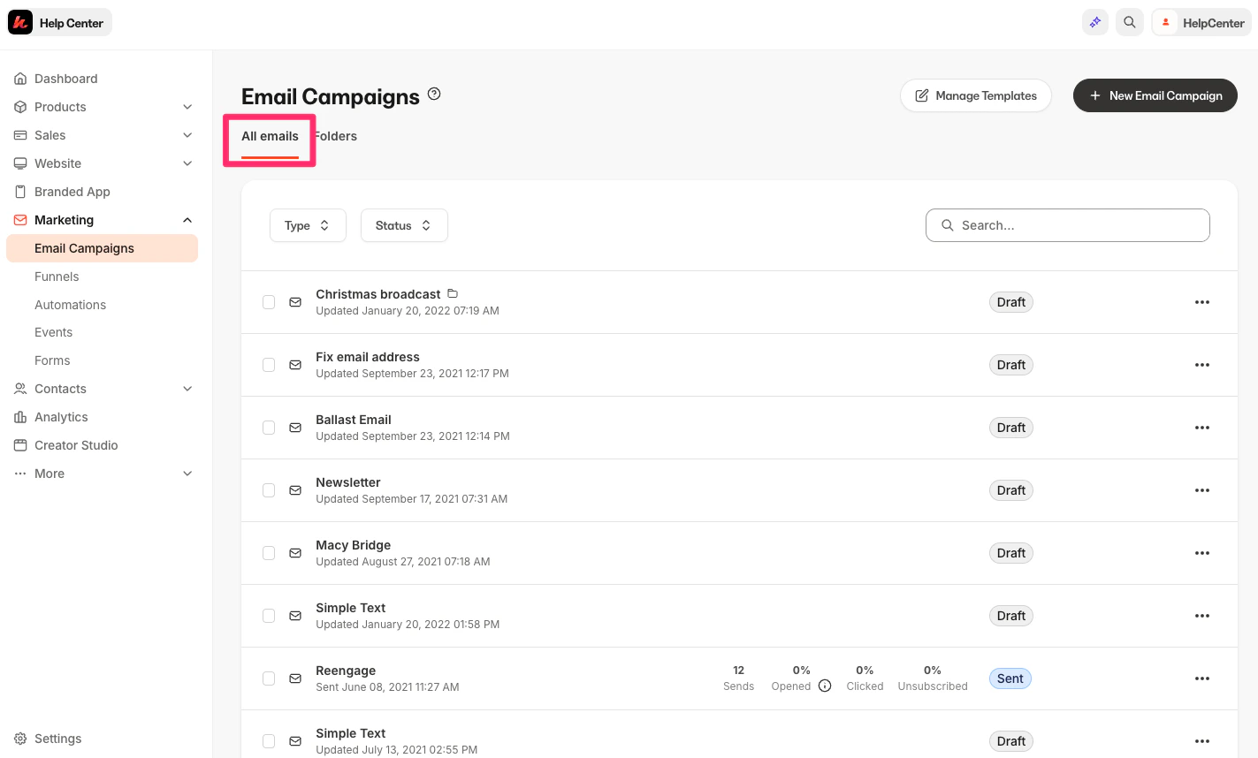Expand the Contacts sidebar section
This screenshot has width=1258, height=758.
[187, 389]
